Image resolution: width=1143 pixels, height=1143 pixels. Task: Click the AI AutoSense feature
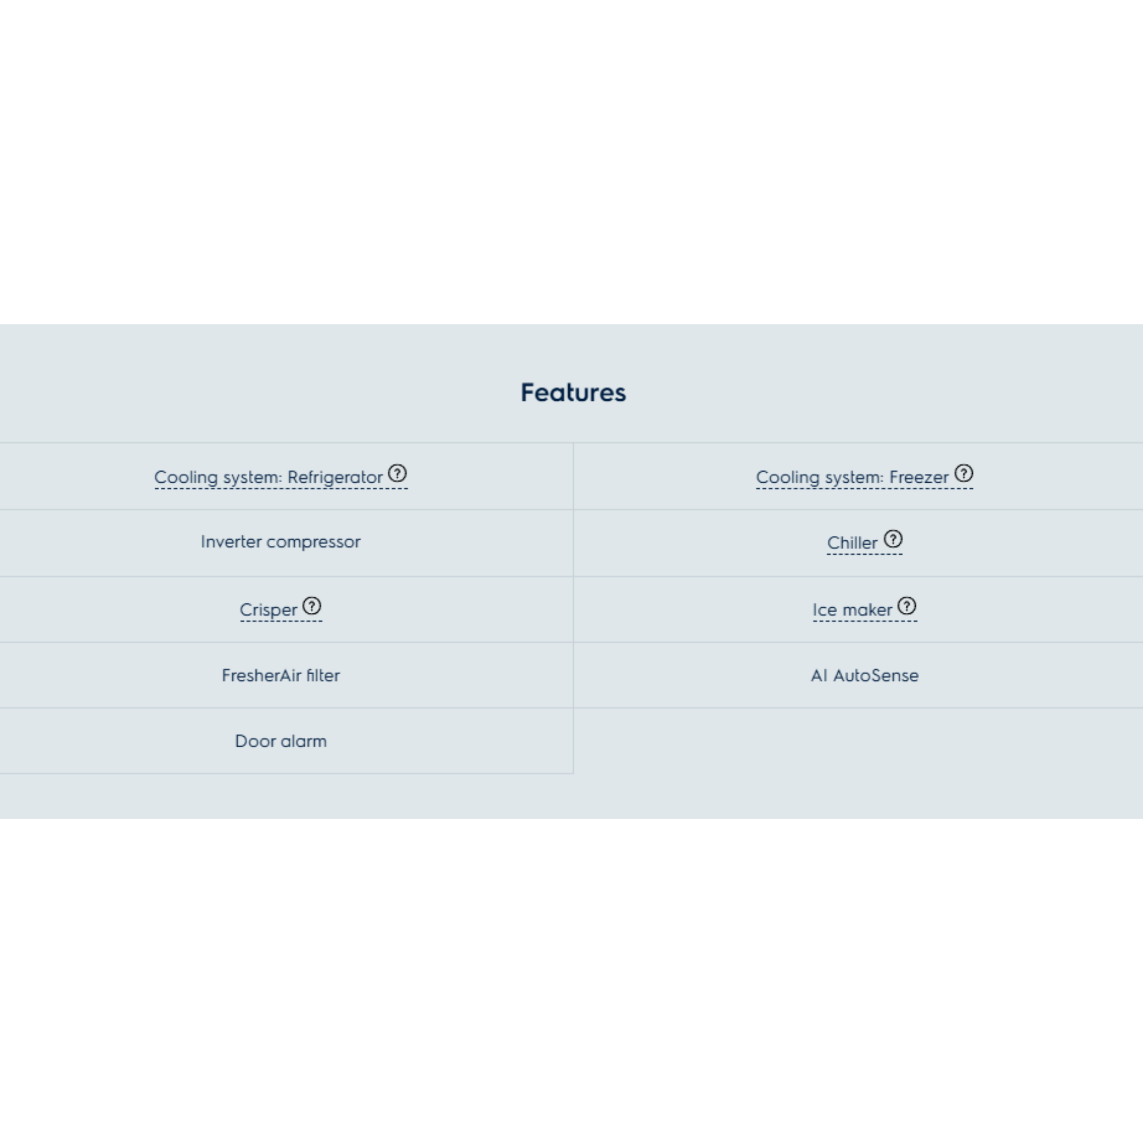[865, 676]
